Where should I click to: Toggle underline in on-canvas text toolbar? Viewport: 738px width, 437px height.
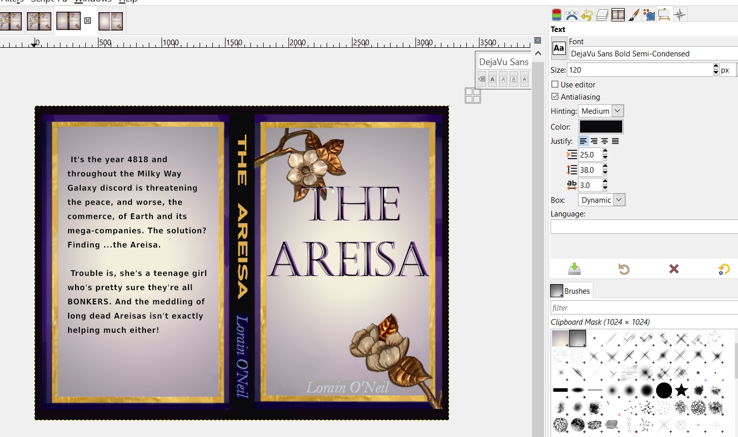pyautogui.click(x=514, y=79)
